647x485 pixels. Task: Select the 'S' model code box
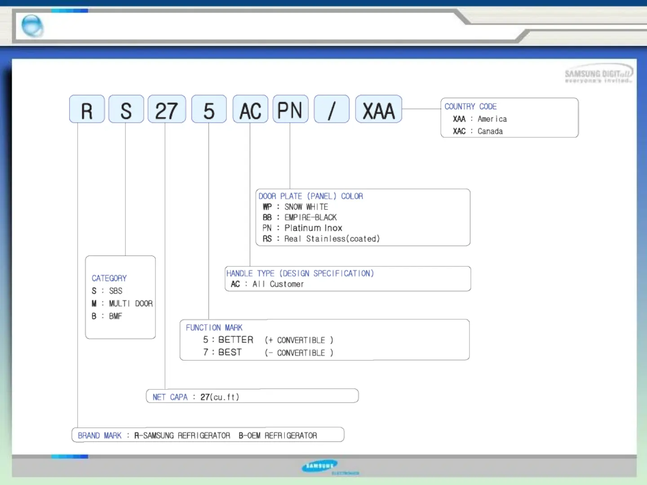(126, 109)
